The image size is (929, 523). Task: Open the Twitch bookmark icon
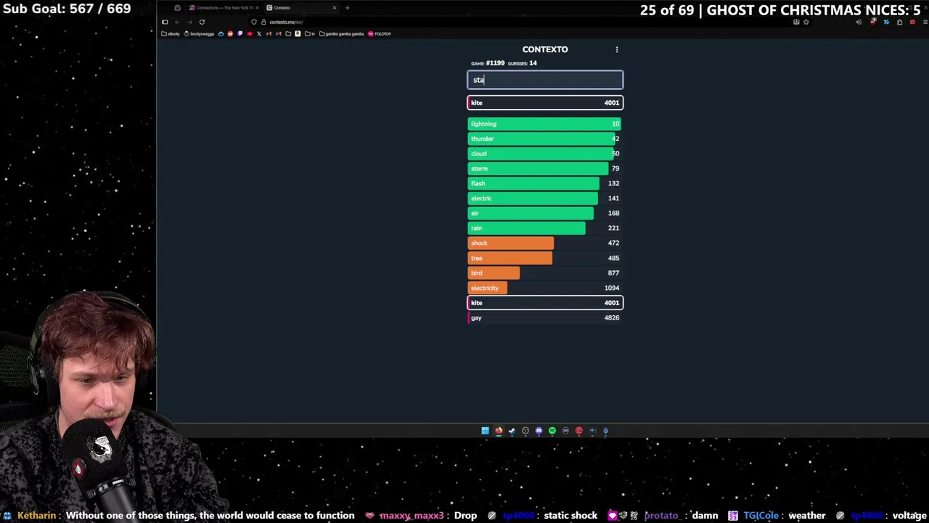coord(240,33)
